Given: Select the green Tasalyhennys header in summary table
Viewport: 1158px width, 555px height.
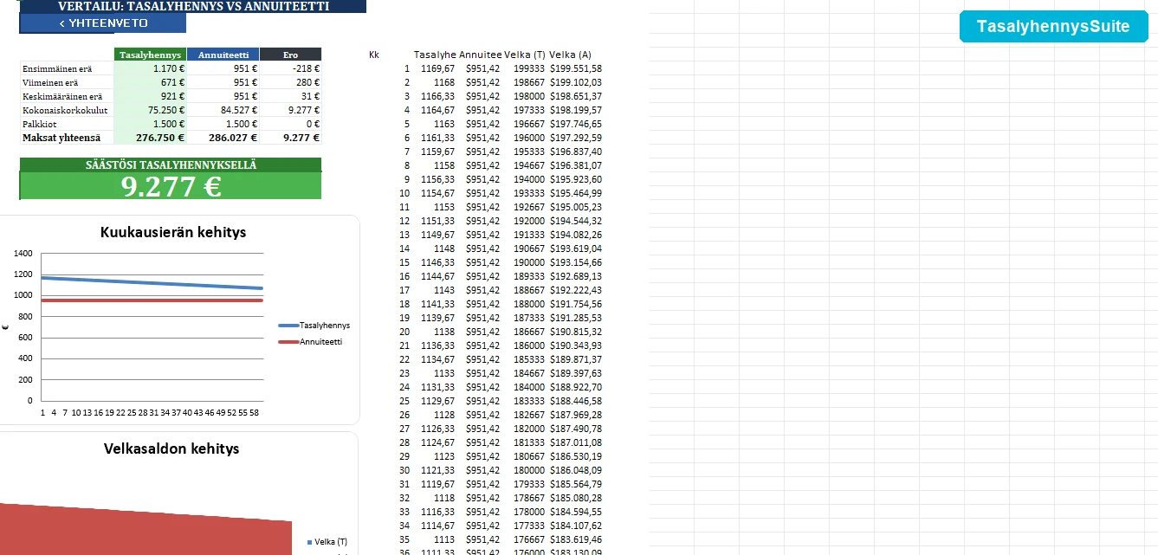Looking at the screenshot, I should [150, 55].
